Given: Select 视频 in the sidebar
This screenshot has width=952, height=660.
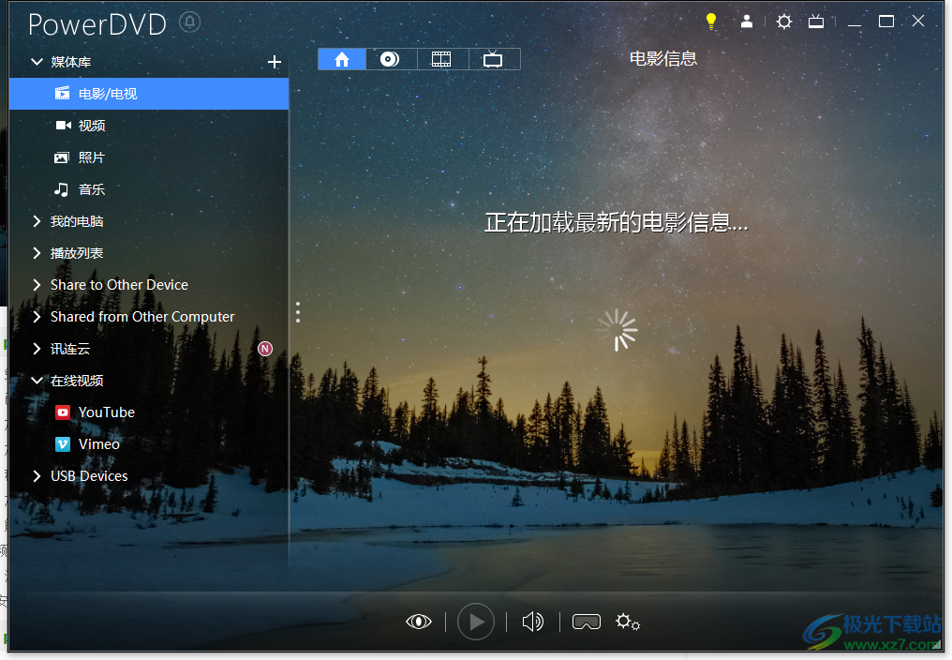Looking at the screenshot, I should (149, 126).
